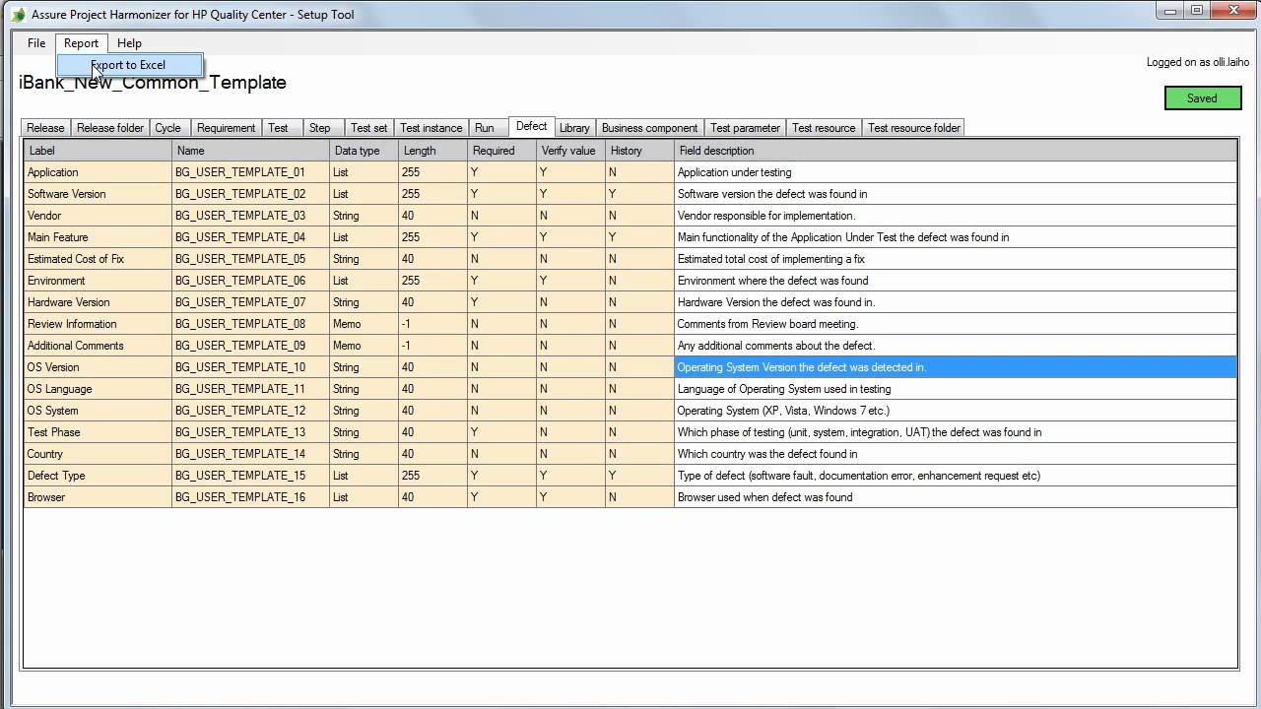Sort by the Name column header
Viewport: 1261px width, 709px height.
click(x=250, y=151)
